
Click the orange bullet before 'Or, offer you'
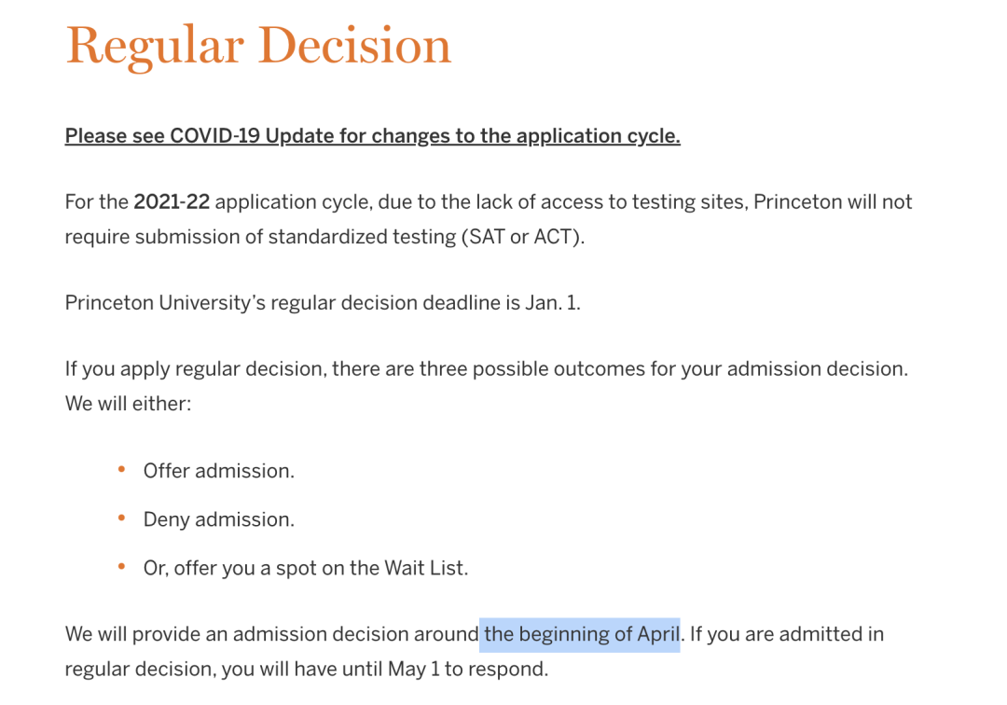(121, 566)
